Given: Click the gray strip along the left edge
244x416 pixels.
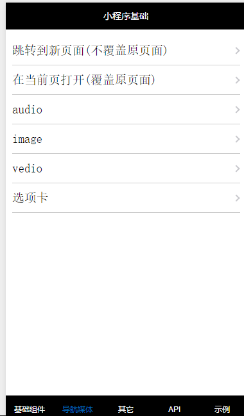Looking at the screenshot, I should pyautogui.click(x=3, y=208).
